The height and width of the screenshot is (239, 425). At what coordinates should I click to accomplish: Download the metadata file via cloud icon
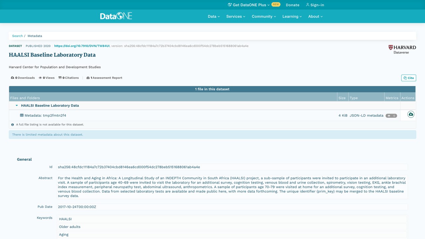[x=411, y=114]
